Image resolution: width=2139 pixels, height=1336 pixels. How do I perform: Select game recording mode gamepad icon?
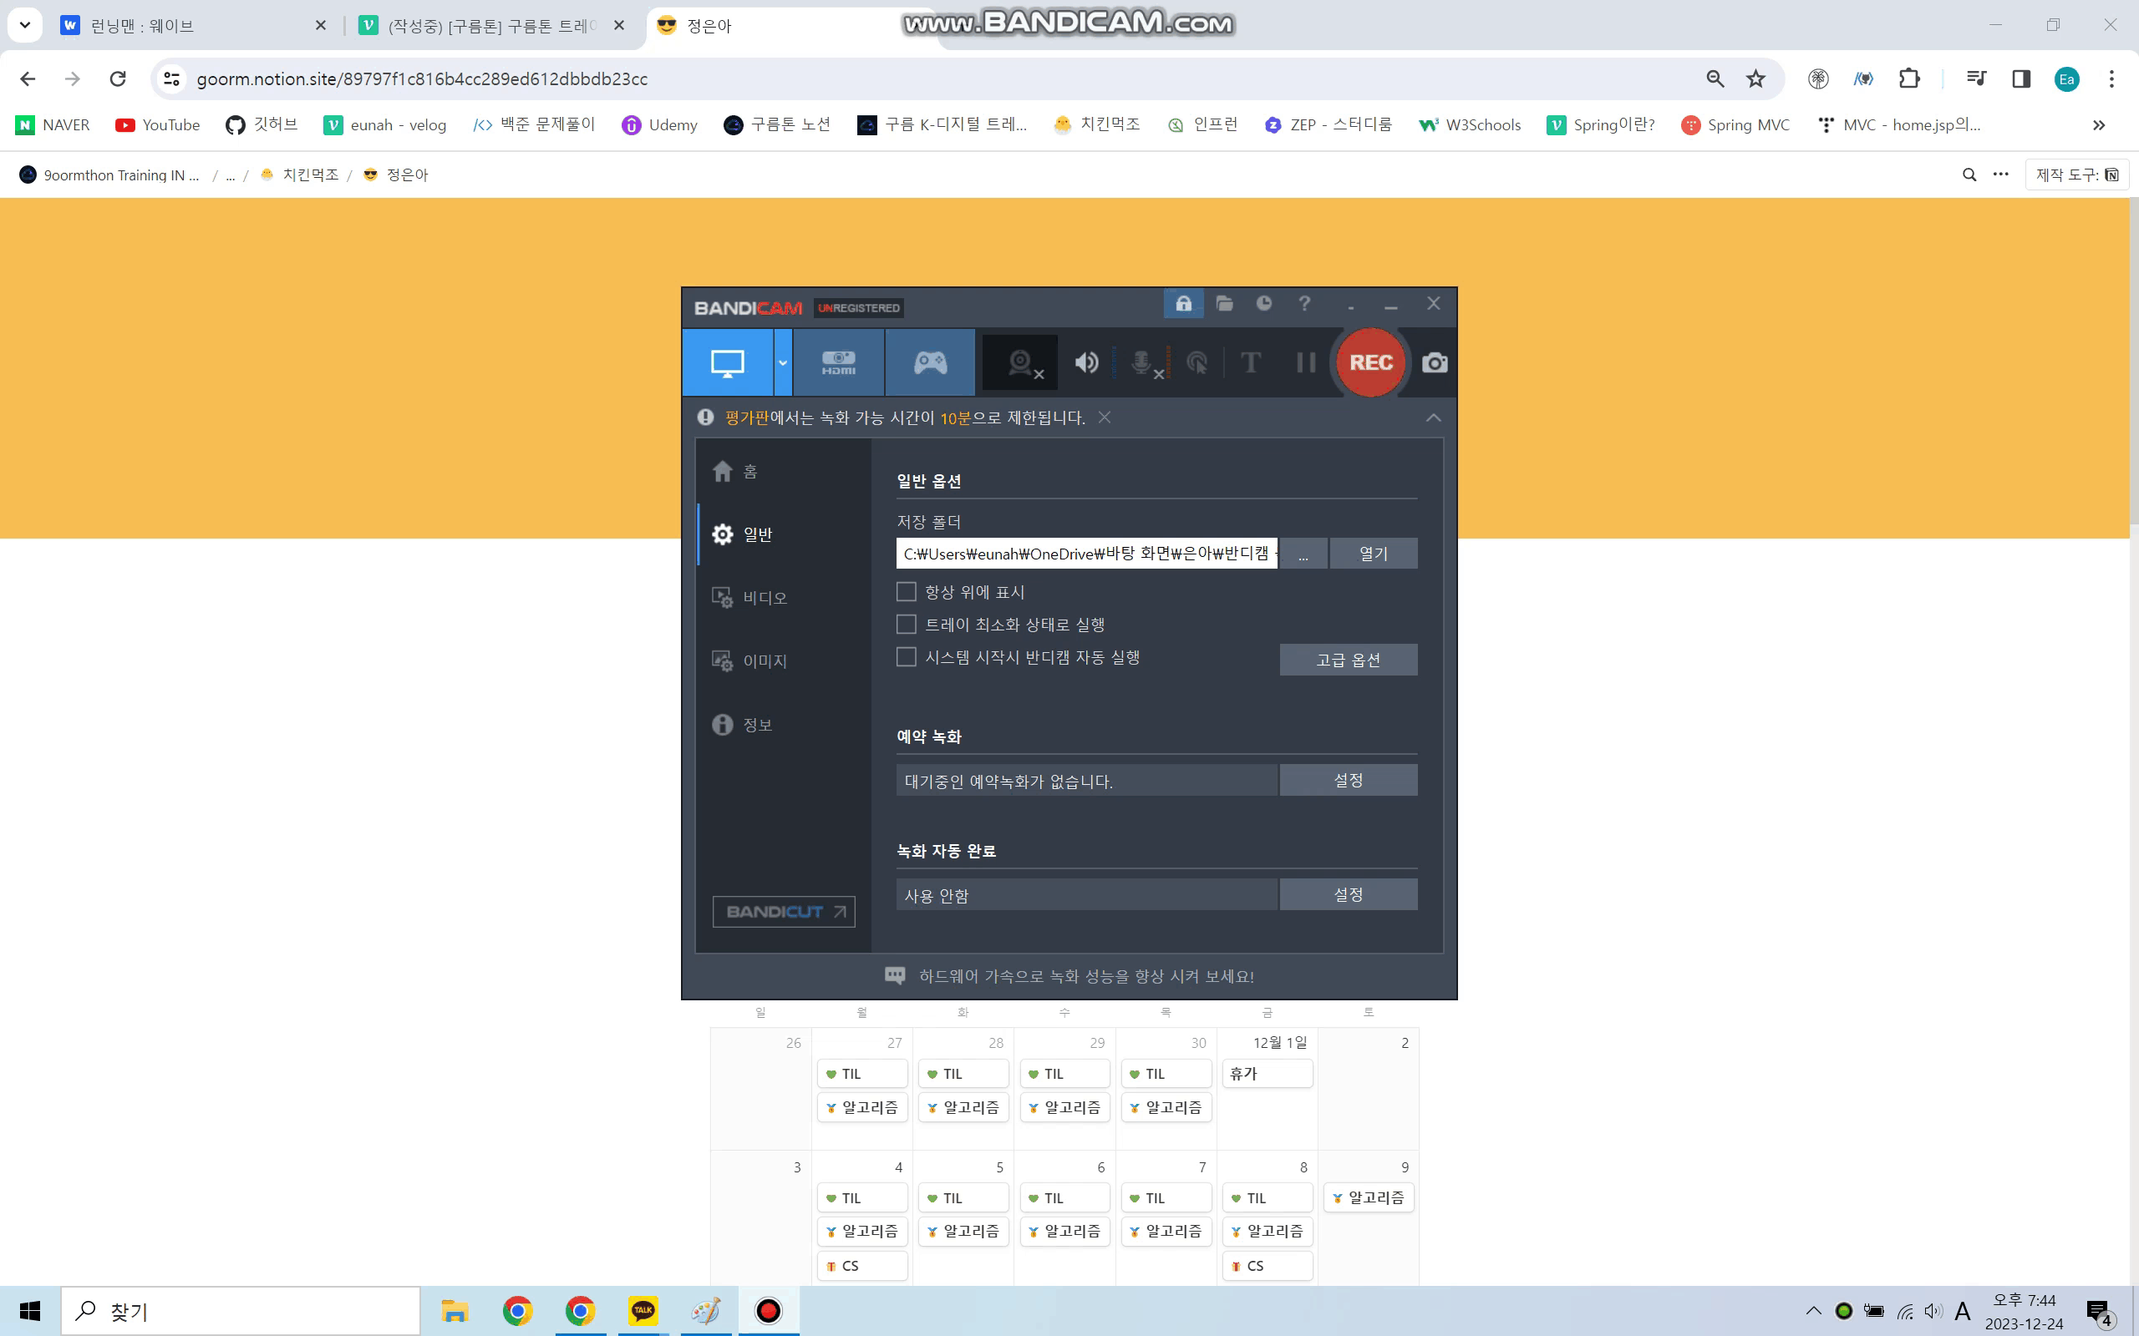tap(930, 362)
